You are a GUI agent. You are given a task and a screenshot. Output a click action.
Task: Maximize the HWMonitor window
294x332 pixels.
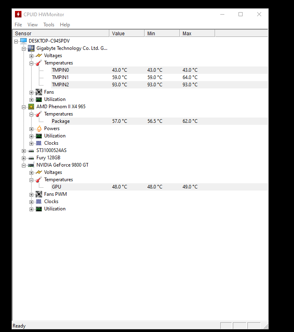coord(241,15)
